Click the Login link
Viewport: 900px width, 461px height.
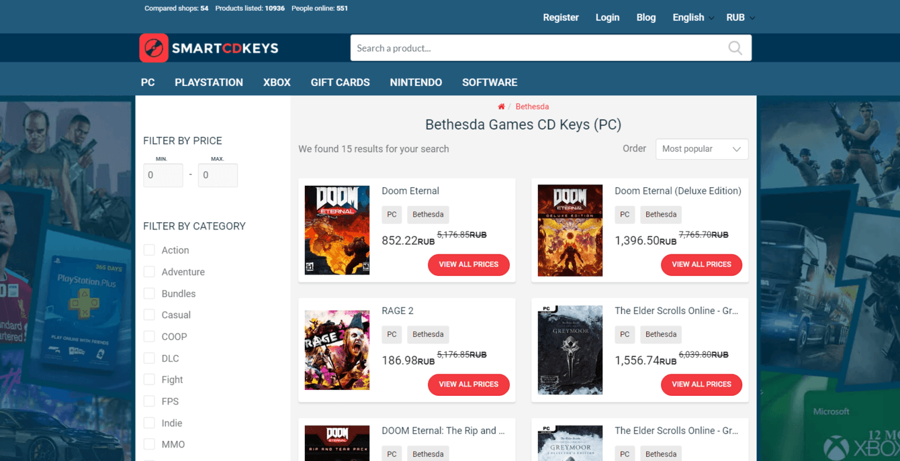point(607,17)
